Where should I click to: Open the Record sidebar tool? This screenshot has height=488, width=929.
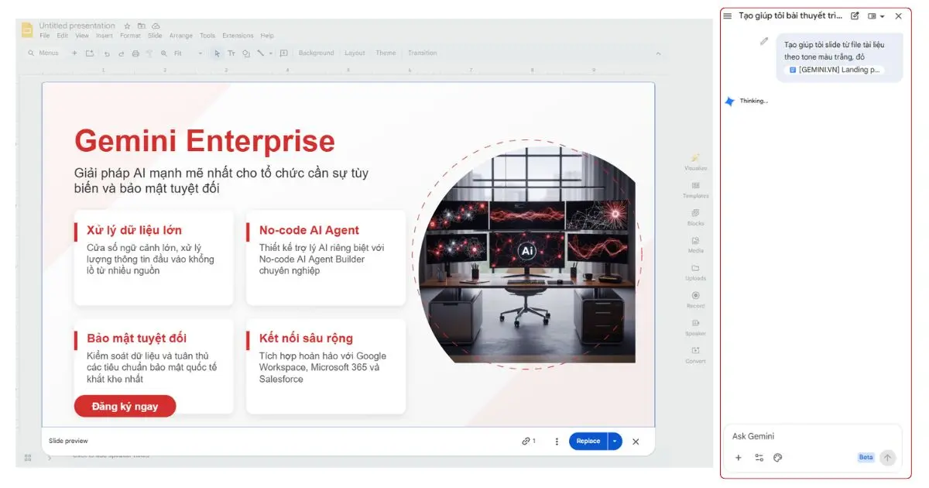coord(695,300)
